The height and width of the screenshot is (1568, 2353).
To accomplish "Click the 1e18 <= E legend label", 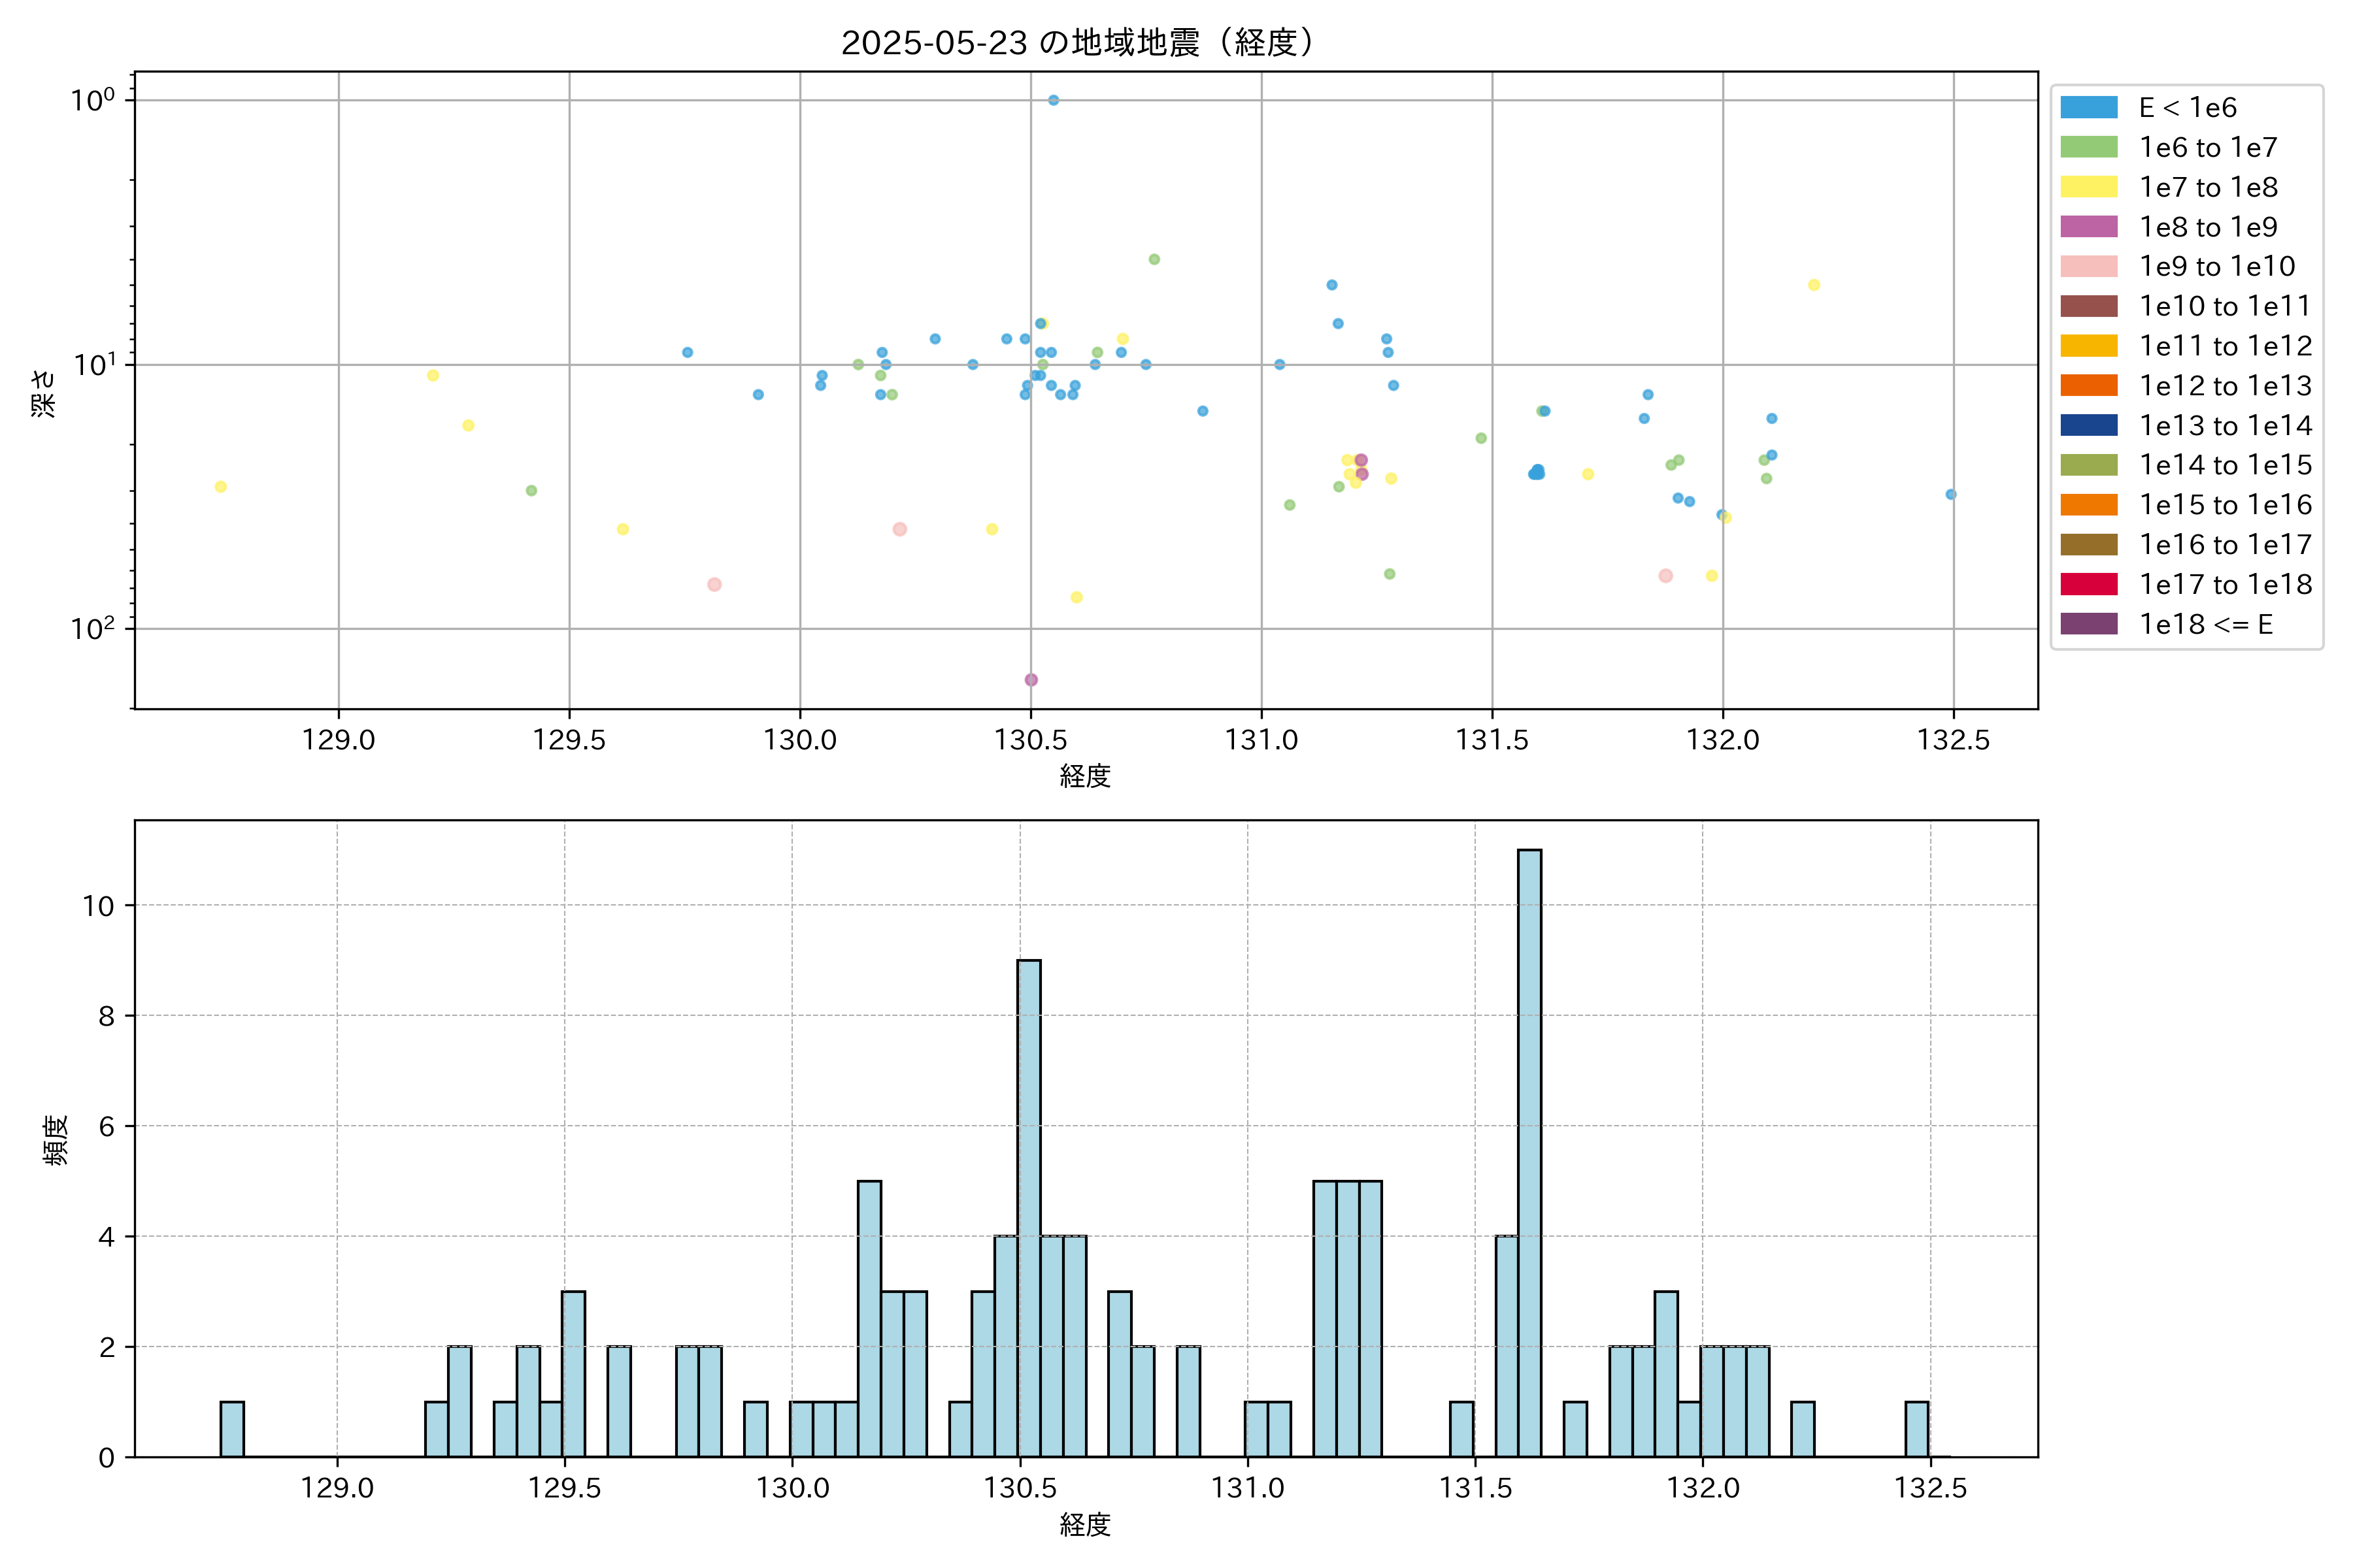I will (2205, 625).
